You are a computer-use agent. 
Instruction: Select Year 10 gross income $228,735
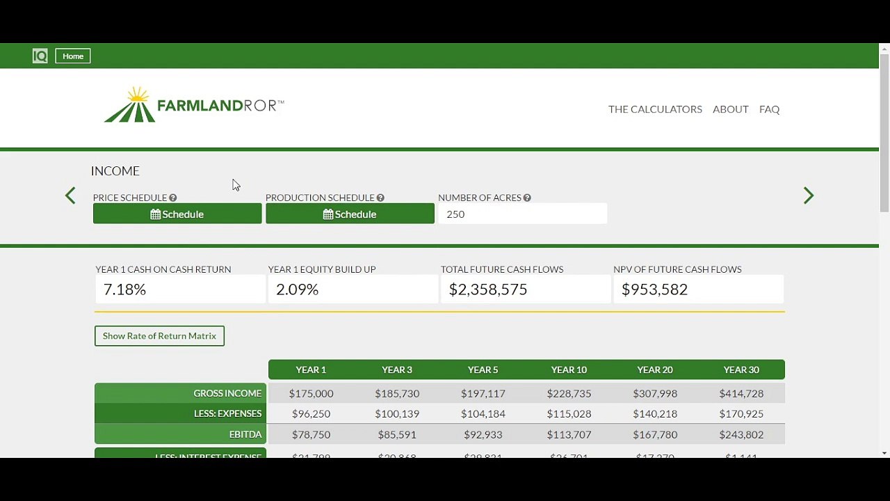[569, 393]
